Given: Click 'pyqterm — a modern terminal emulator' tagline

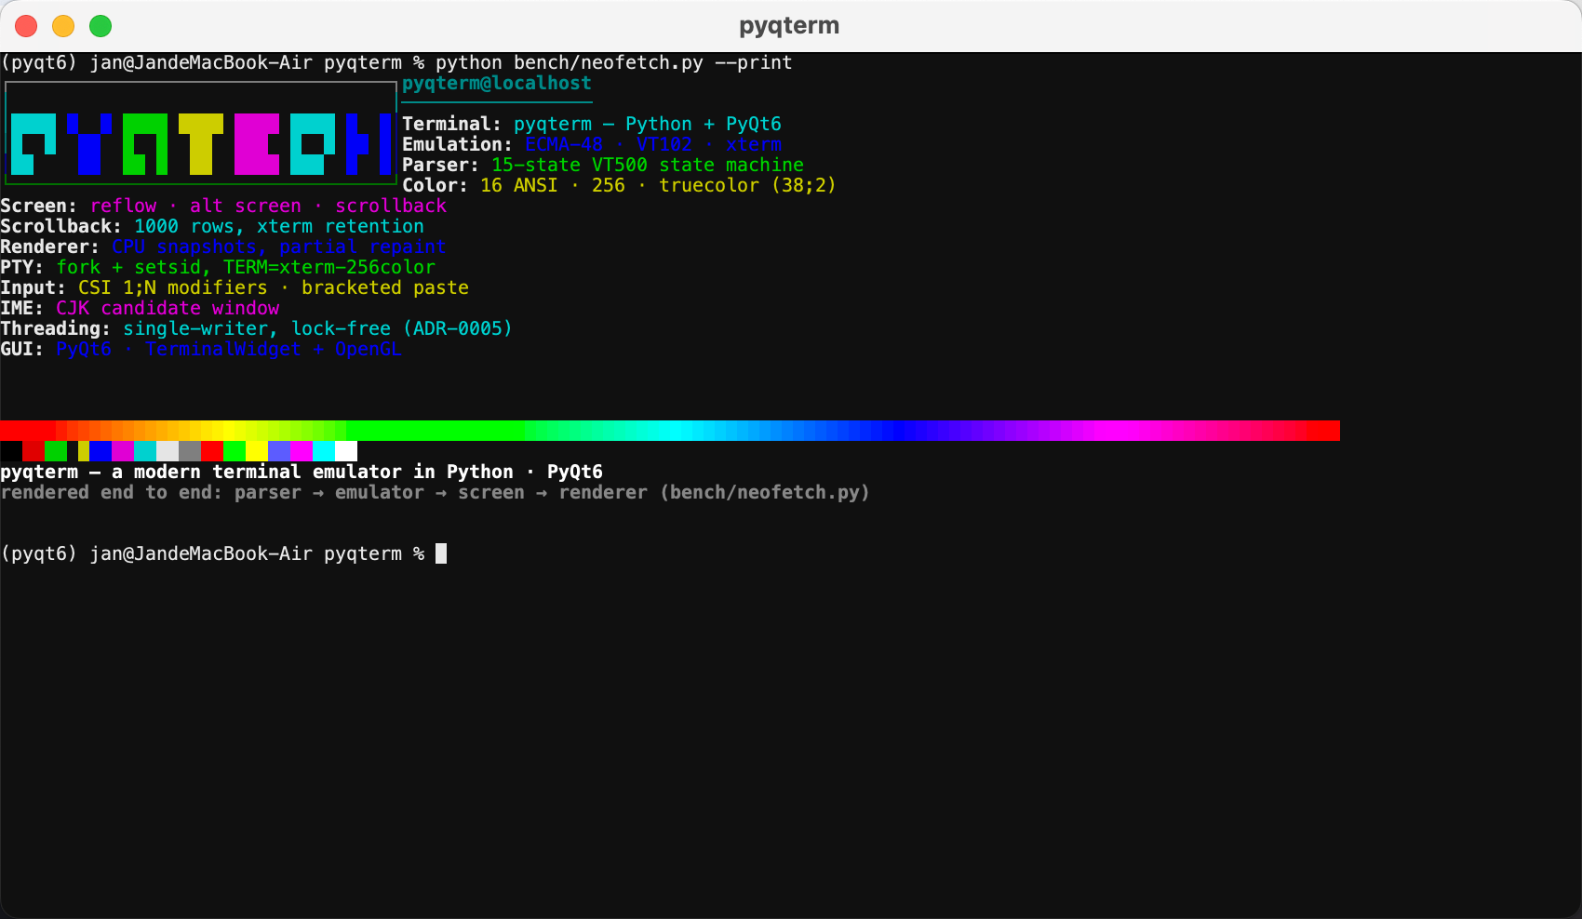Looking at the screenshot, I should coord(302,472).
